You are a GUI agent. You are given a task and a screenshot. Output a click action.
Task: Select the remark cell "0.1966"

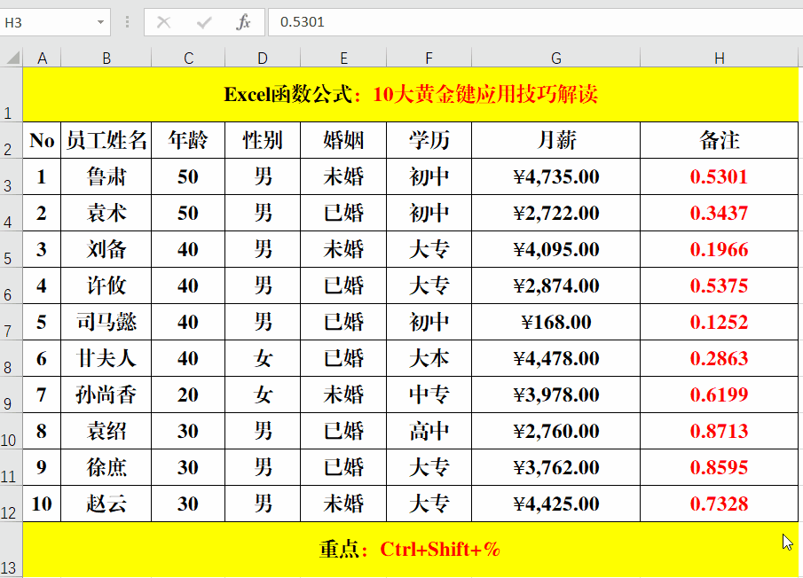click(719, 249)
